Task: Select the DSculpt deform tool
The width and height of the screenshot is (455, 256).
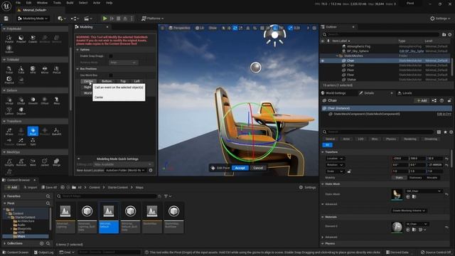Action: 21,100
